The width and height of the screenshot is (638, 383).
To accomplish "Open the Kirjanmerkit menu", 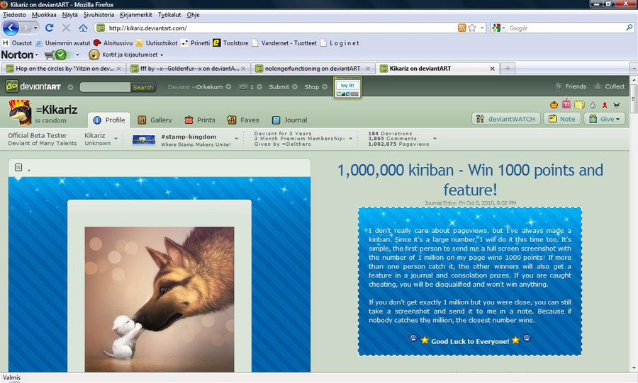I will click(x=136, y=15).
